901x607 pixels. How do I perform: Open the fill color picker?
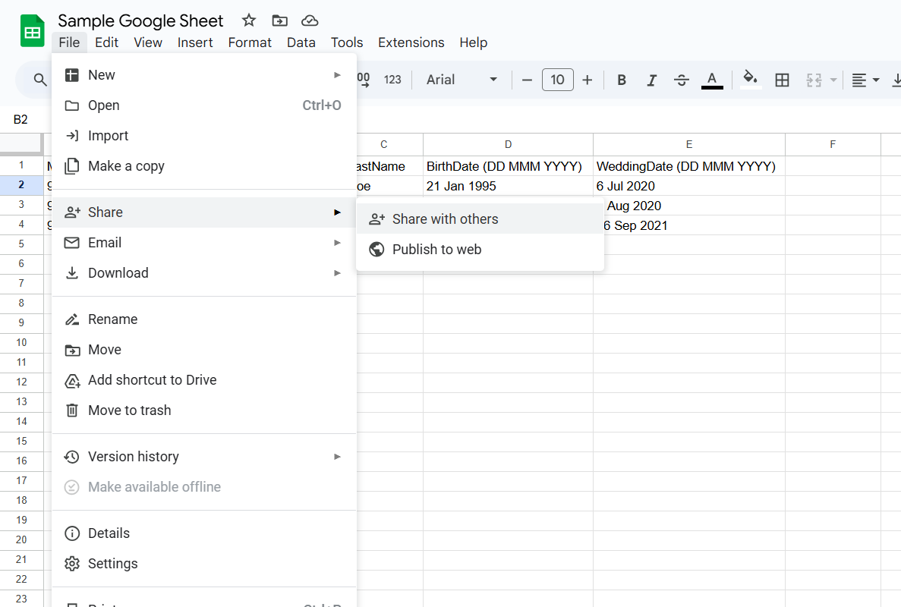750,79
